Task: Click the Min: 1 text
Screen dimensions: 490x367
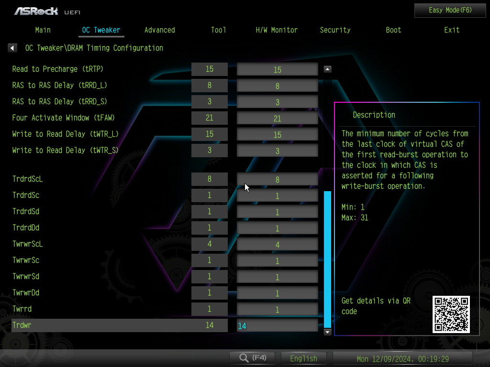Action: [x=353, y=207]
